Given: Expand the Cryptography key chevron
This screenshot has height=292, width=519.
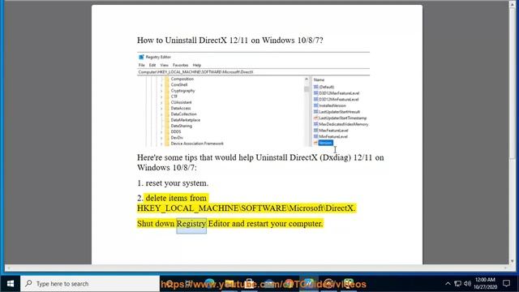Looking at the screenshot, I should pyautogui.click(x=161, y=91).
